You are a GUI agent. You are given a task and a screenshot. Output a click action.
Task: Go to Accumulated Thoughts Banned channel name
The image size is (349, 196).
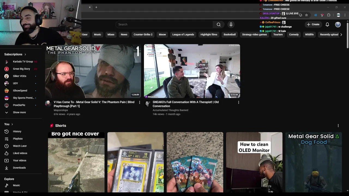tap(170, 110)
